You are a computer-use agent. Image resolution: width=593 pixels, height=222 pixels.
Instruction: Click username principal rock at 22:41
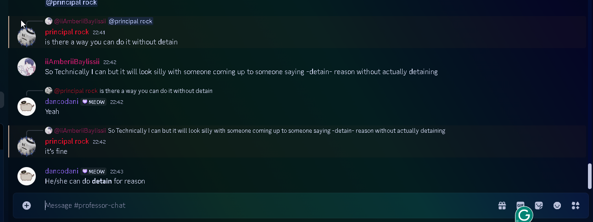point(67,32)
